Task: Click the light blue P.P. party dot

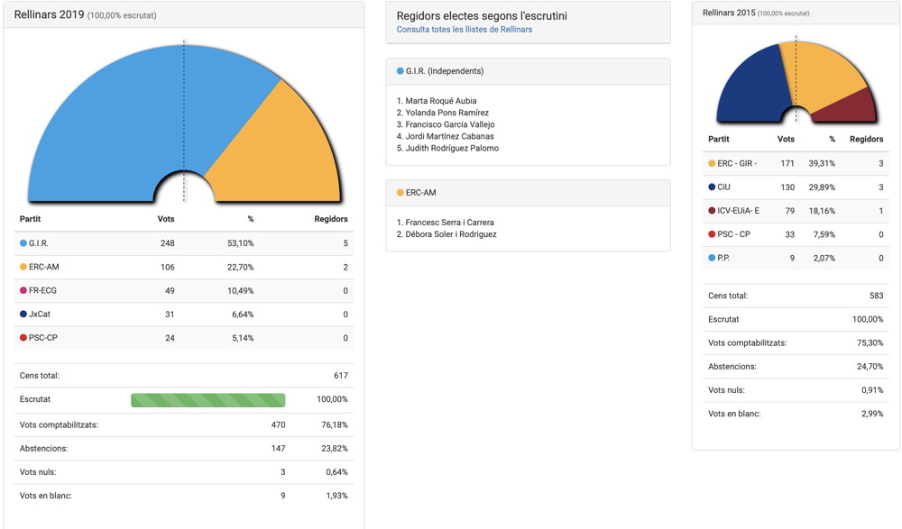Action: [x=712, y=258]
